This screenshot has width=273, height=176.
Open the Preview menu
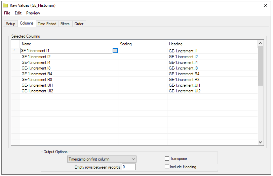pos(33,13)
